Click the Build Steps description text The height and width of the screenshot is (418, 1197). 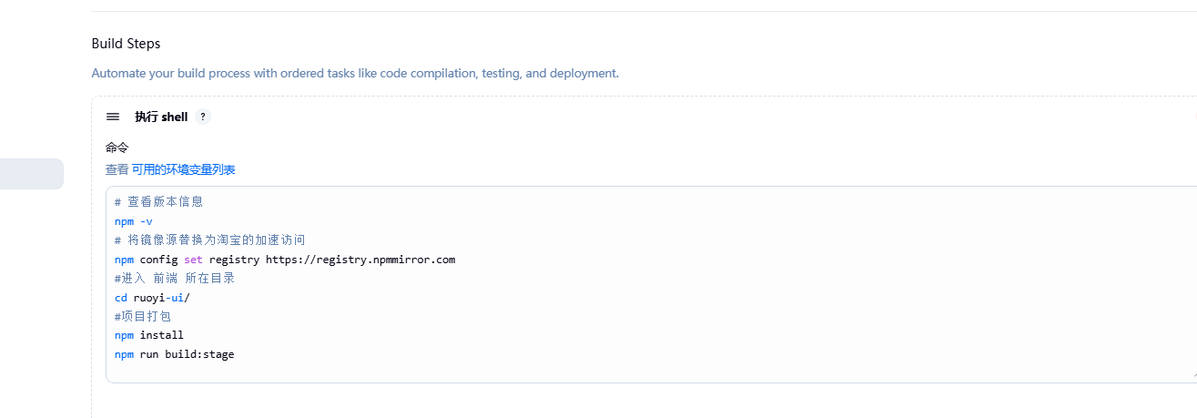tap(355, 73)
